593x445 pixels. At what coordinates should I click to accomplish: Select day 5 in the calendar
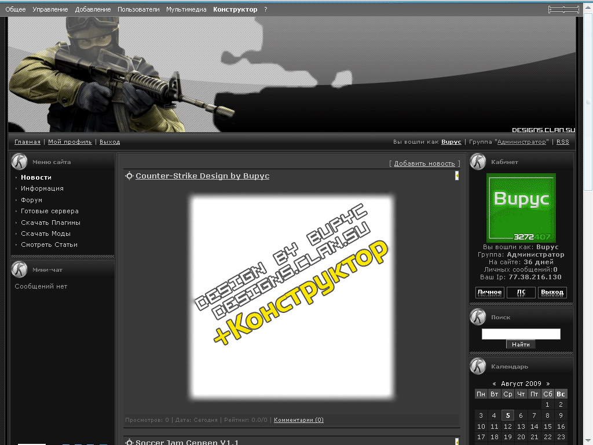(507, 415)
